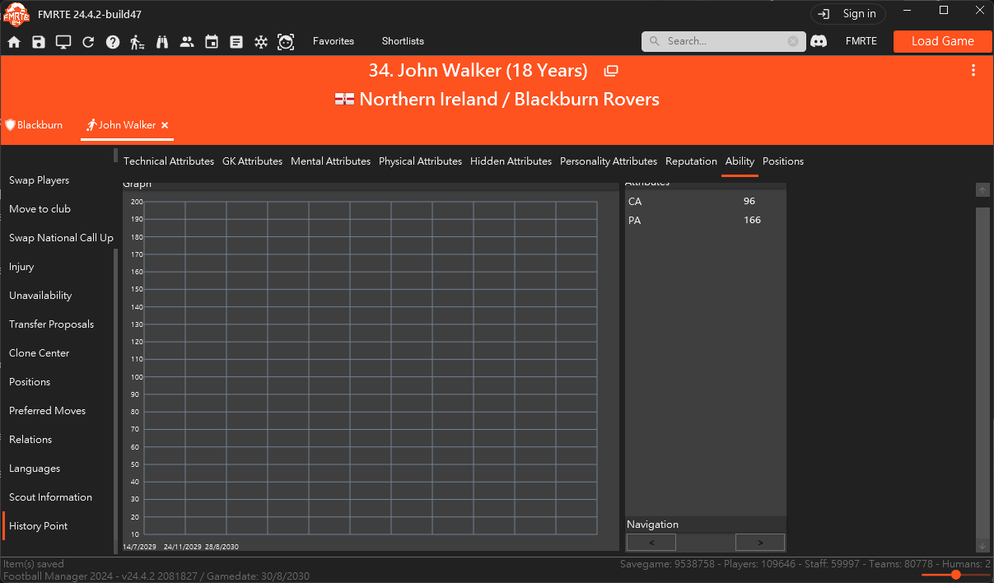
Task: Open the Help question mark icon
Action: [x=113, y=42]
